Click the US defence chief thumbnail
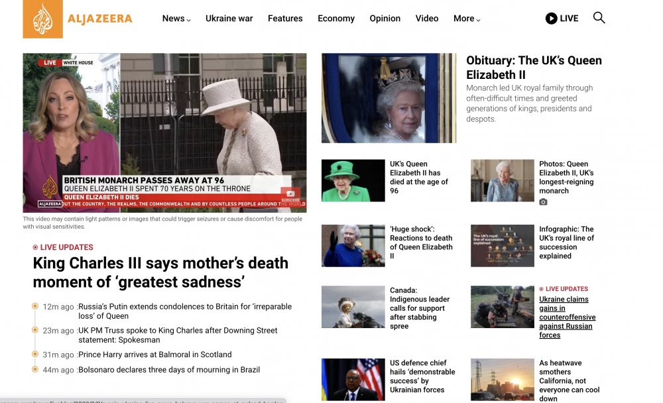 coord(353,380)
